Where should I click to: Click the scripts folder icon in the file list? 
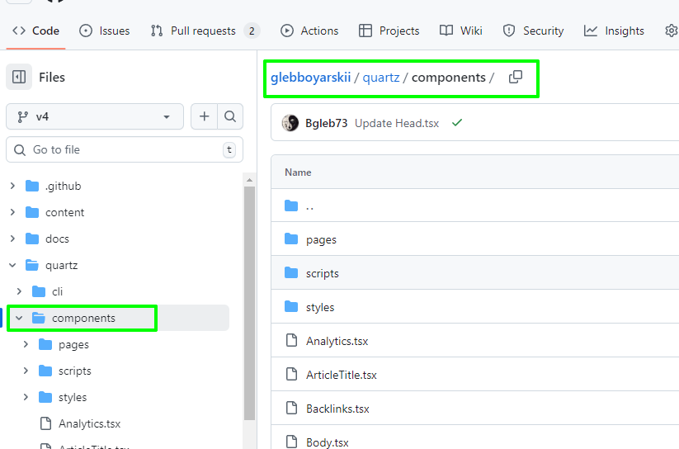tap(290, 273)
